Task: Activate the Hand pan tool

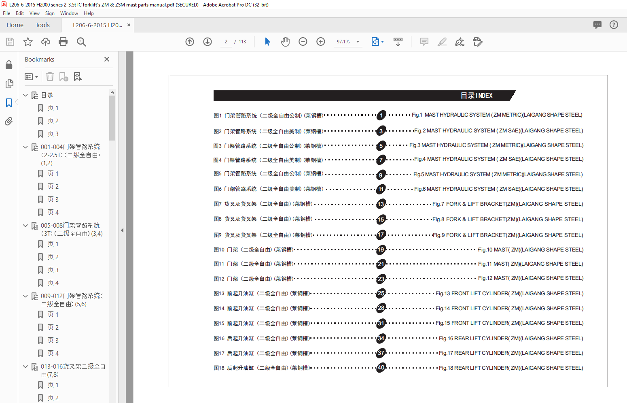Action: coord(285,42)
